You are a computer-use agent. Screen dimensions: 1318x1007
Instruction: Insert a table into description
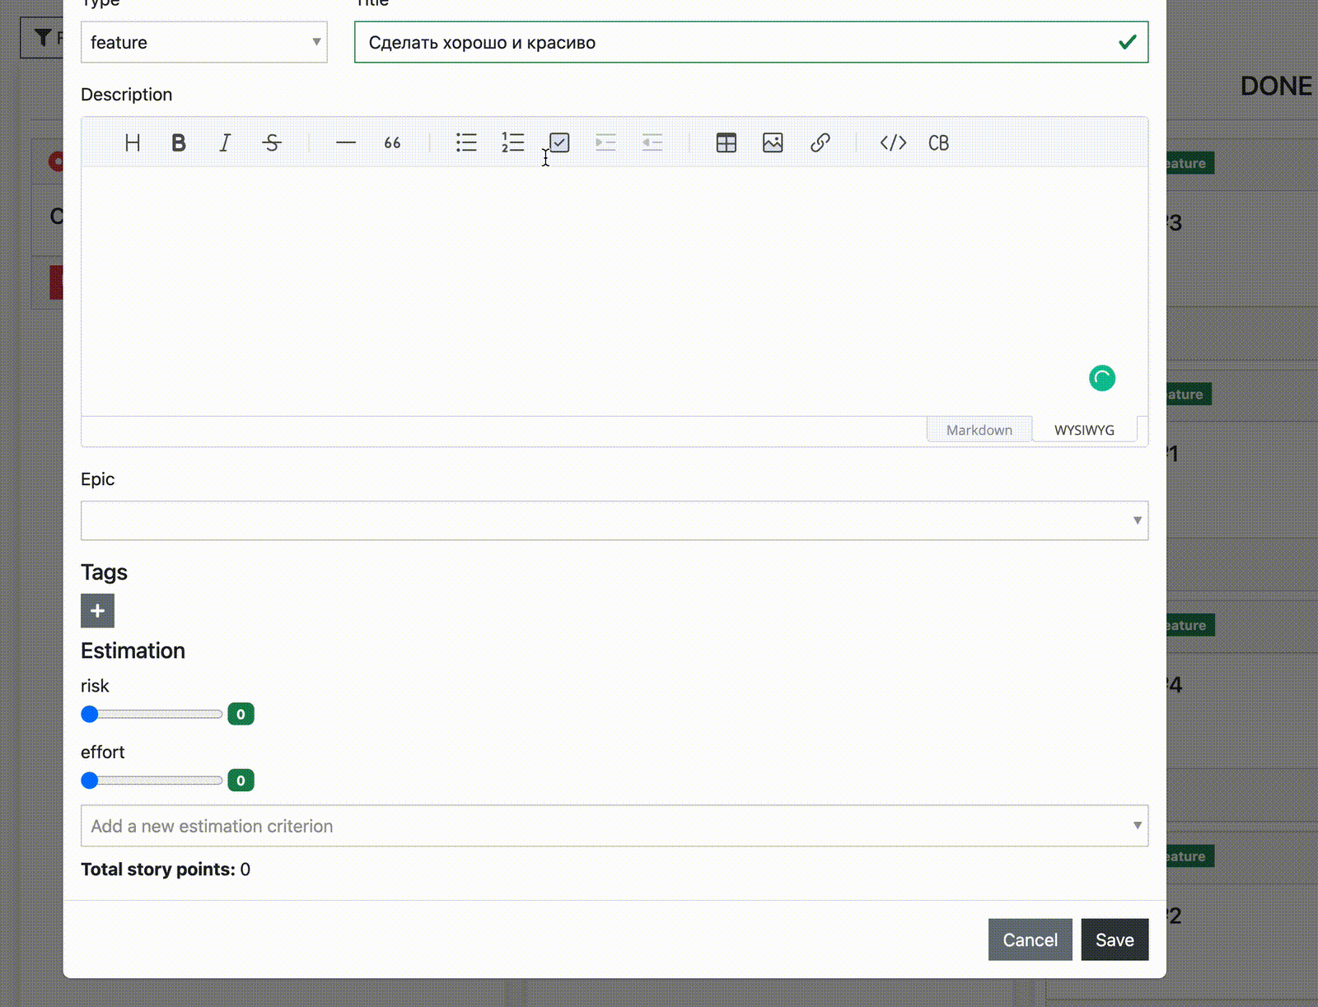point(726,143)
